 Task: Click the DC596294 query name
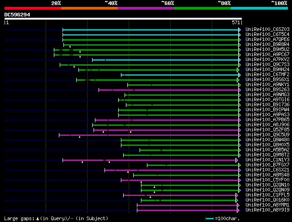[x=17, y=15]
